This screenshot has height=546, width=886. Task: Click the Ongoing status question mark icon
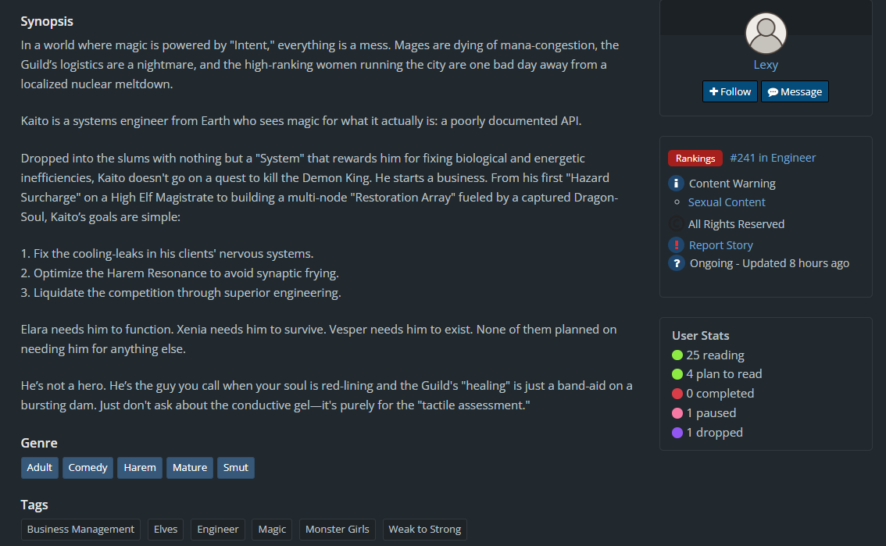pyautogui.click(x=677, y=263)
